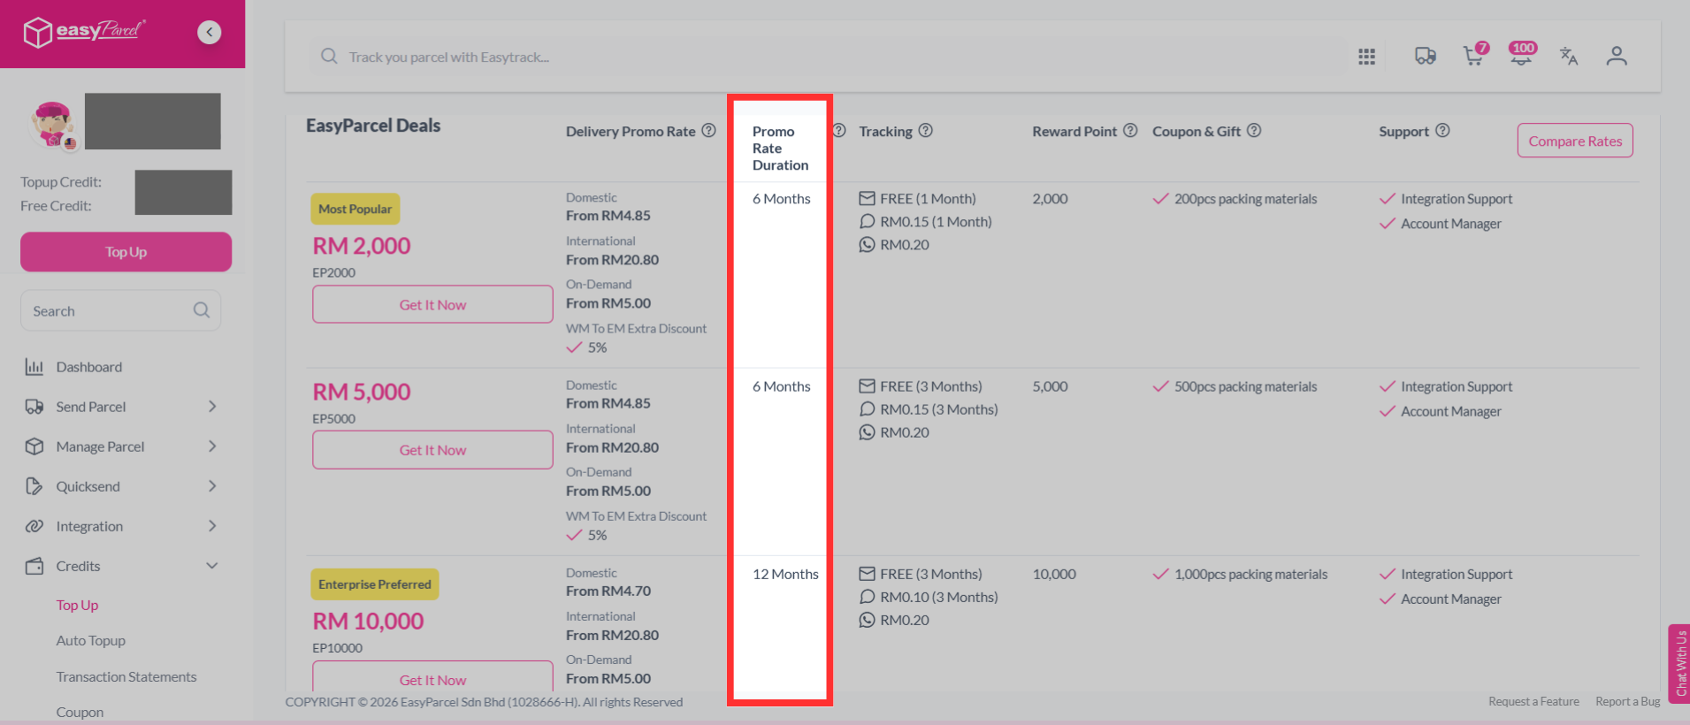Select Top Up under Credits
Viewport: 1690px width, 725px height.
(x=77, y=606)
